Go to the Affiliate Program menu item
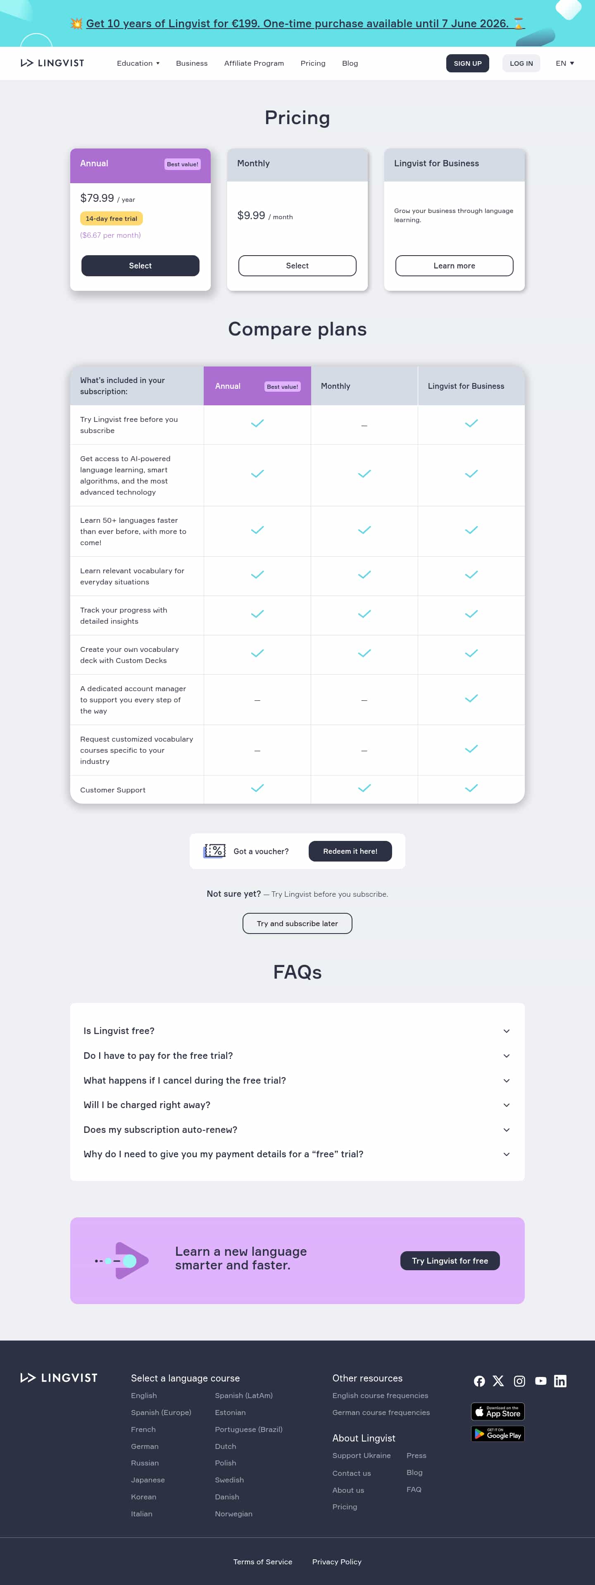The height and width of the screenshot is (1585, 595). 254,63
